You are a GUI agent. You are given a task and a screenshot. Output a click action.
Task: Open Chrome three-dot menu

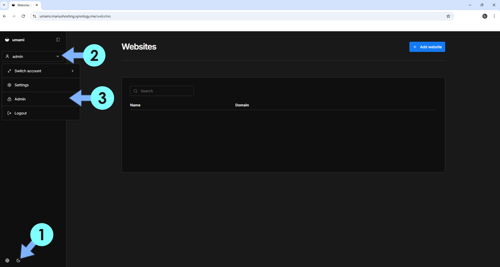click(494, 16)
